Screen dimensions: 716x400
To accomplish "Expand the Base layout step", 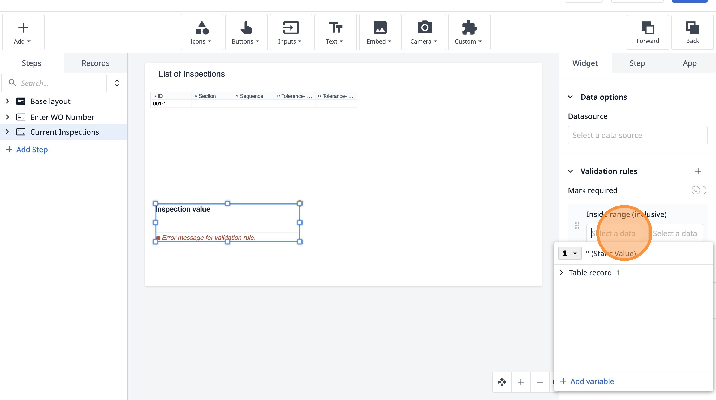I will pos(7,101).
